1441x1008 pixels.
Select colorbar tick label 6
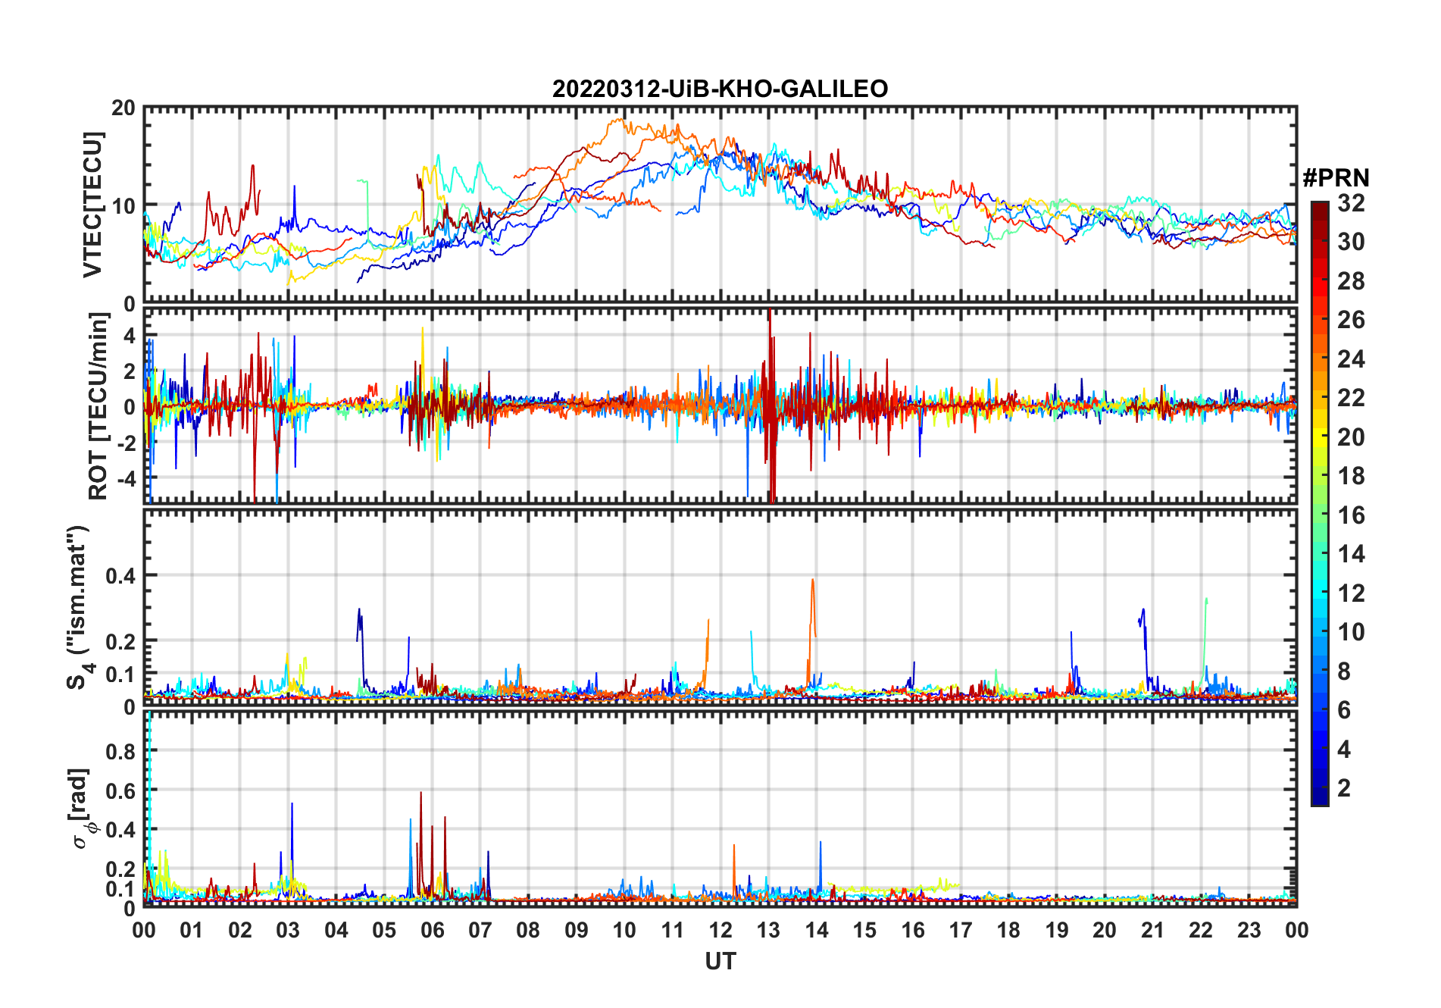pos(1344,710)
